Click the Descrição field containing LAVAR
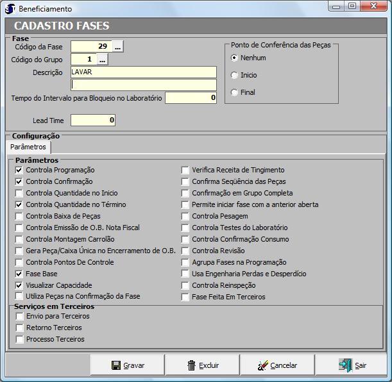The height and width of the screenshot is (382, 392). [x=143, y=72]
